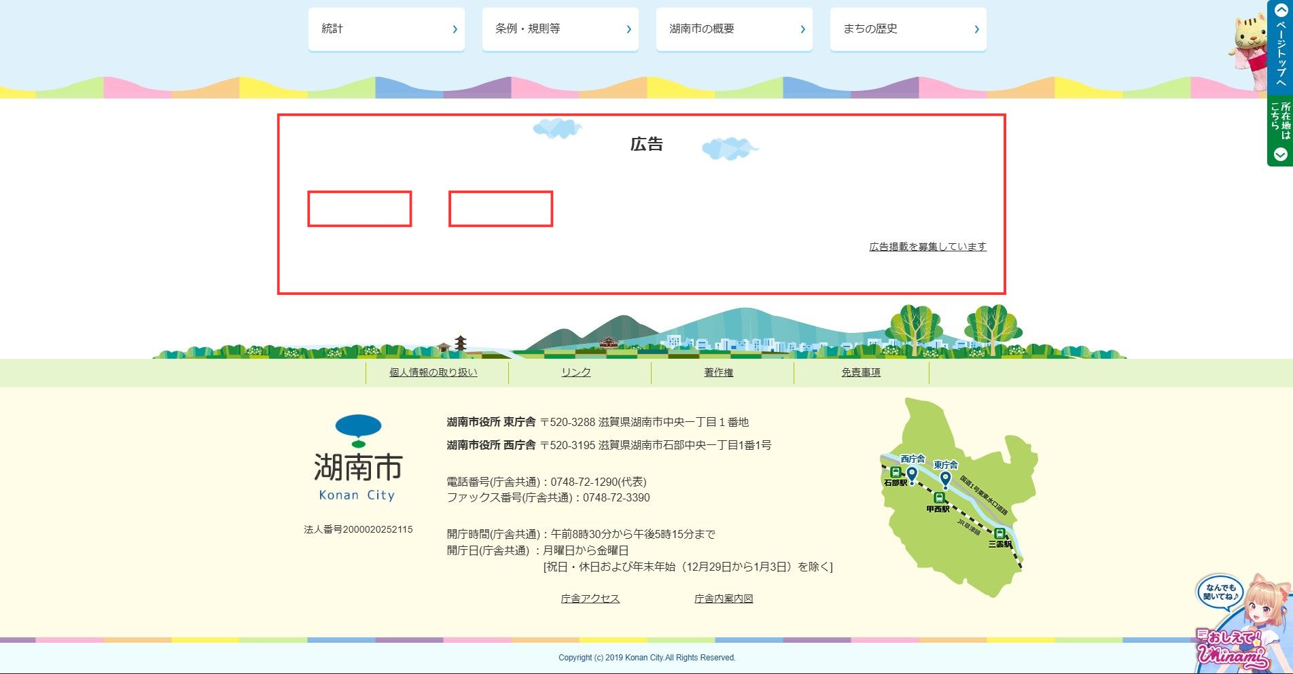
Task: Click the 東庁舎 address line
Action: tap(597, 422)
